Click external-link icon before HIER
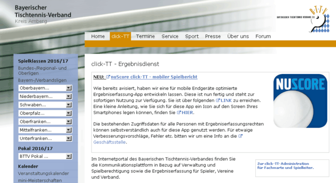 coord(179,112)
